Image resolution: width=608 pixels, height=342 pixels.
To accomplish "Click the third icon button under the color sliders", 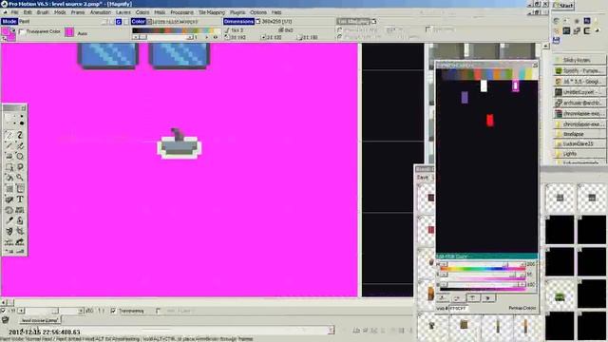I will pos(472,297).
